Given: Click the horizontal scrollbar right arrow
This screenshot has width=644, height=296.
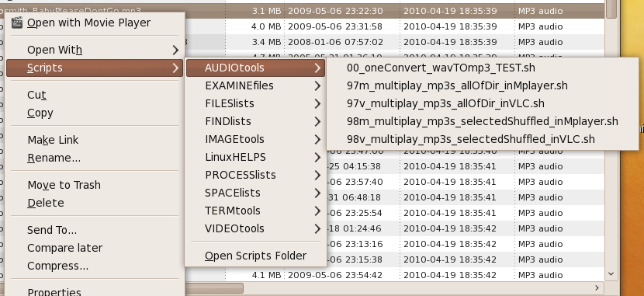Looking at the screenshot, I should point(597,287).
